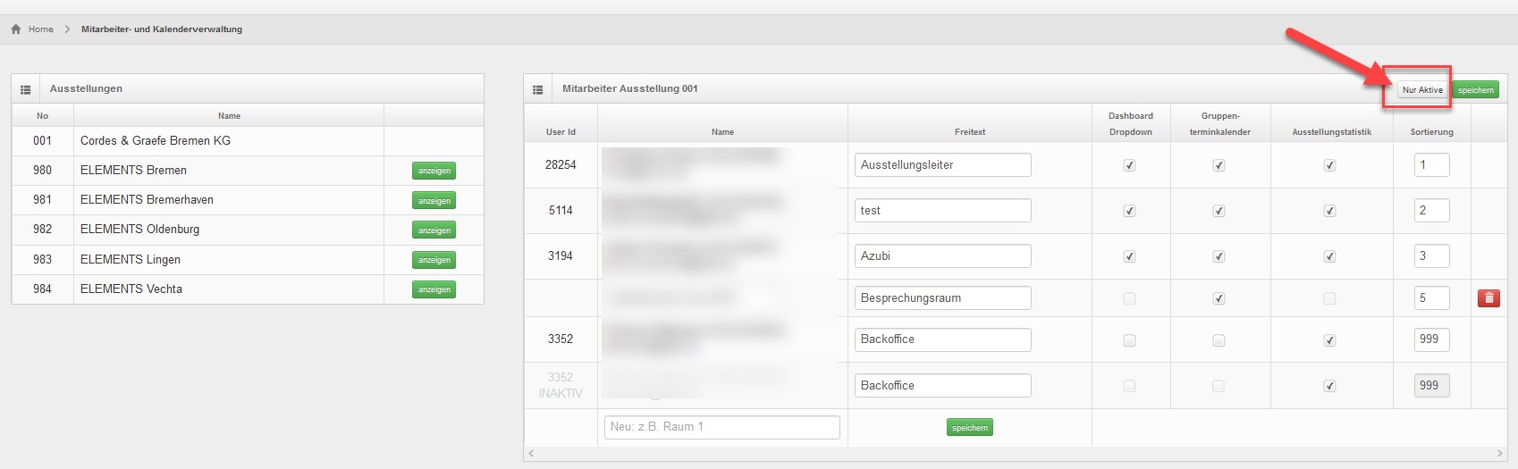Click ELEMENTS Oldenburg name cell
Viewport: 1518px width, 469px height.
229,230
